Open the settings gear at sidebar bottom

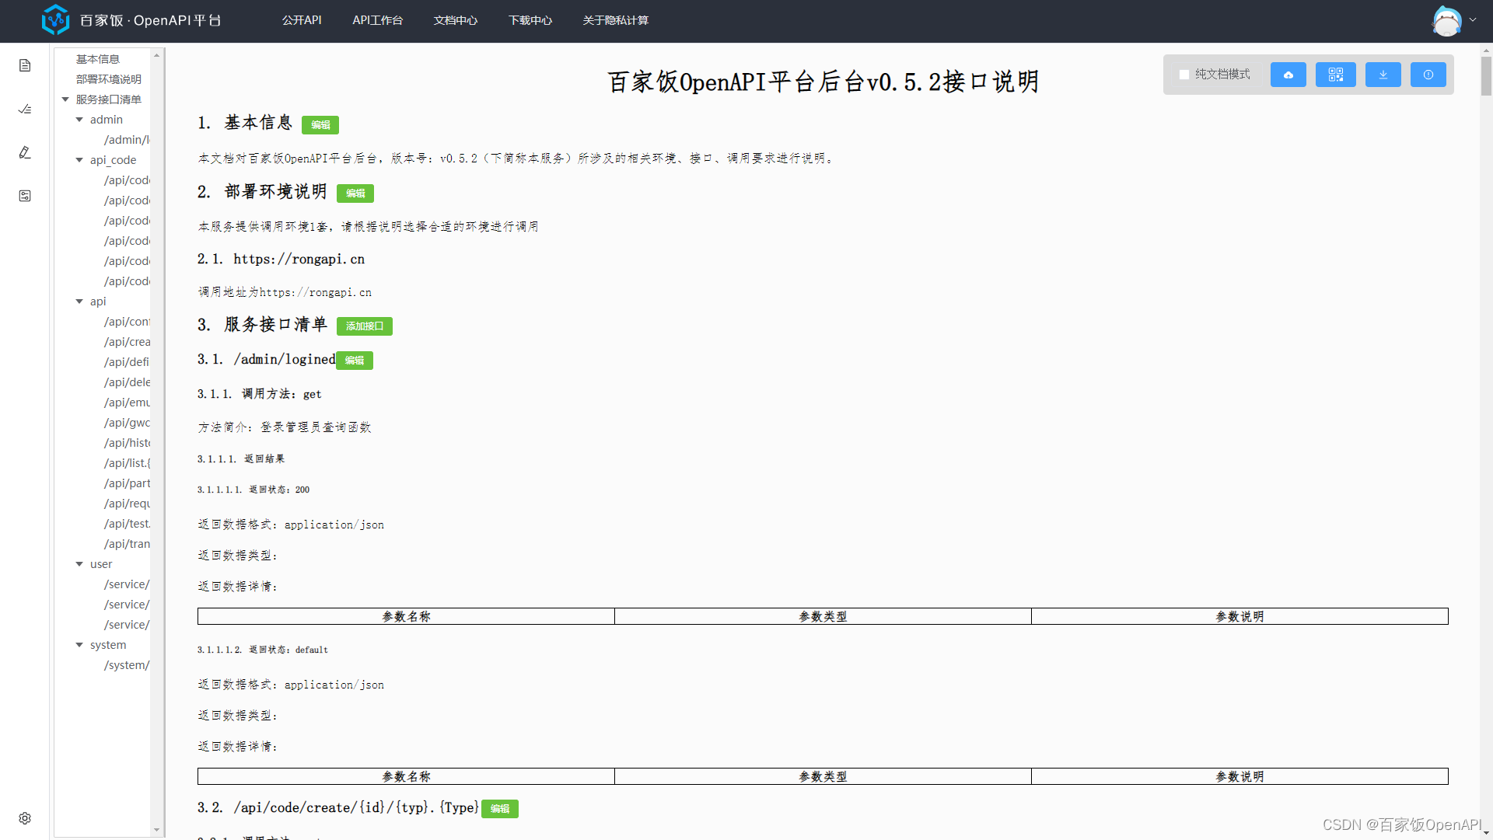point(25,818)
